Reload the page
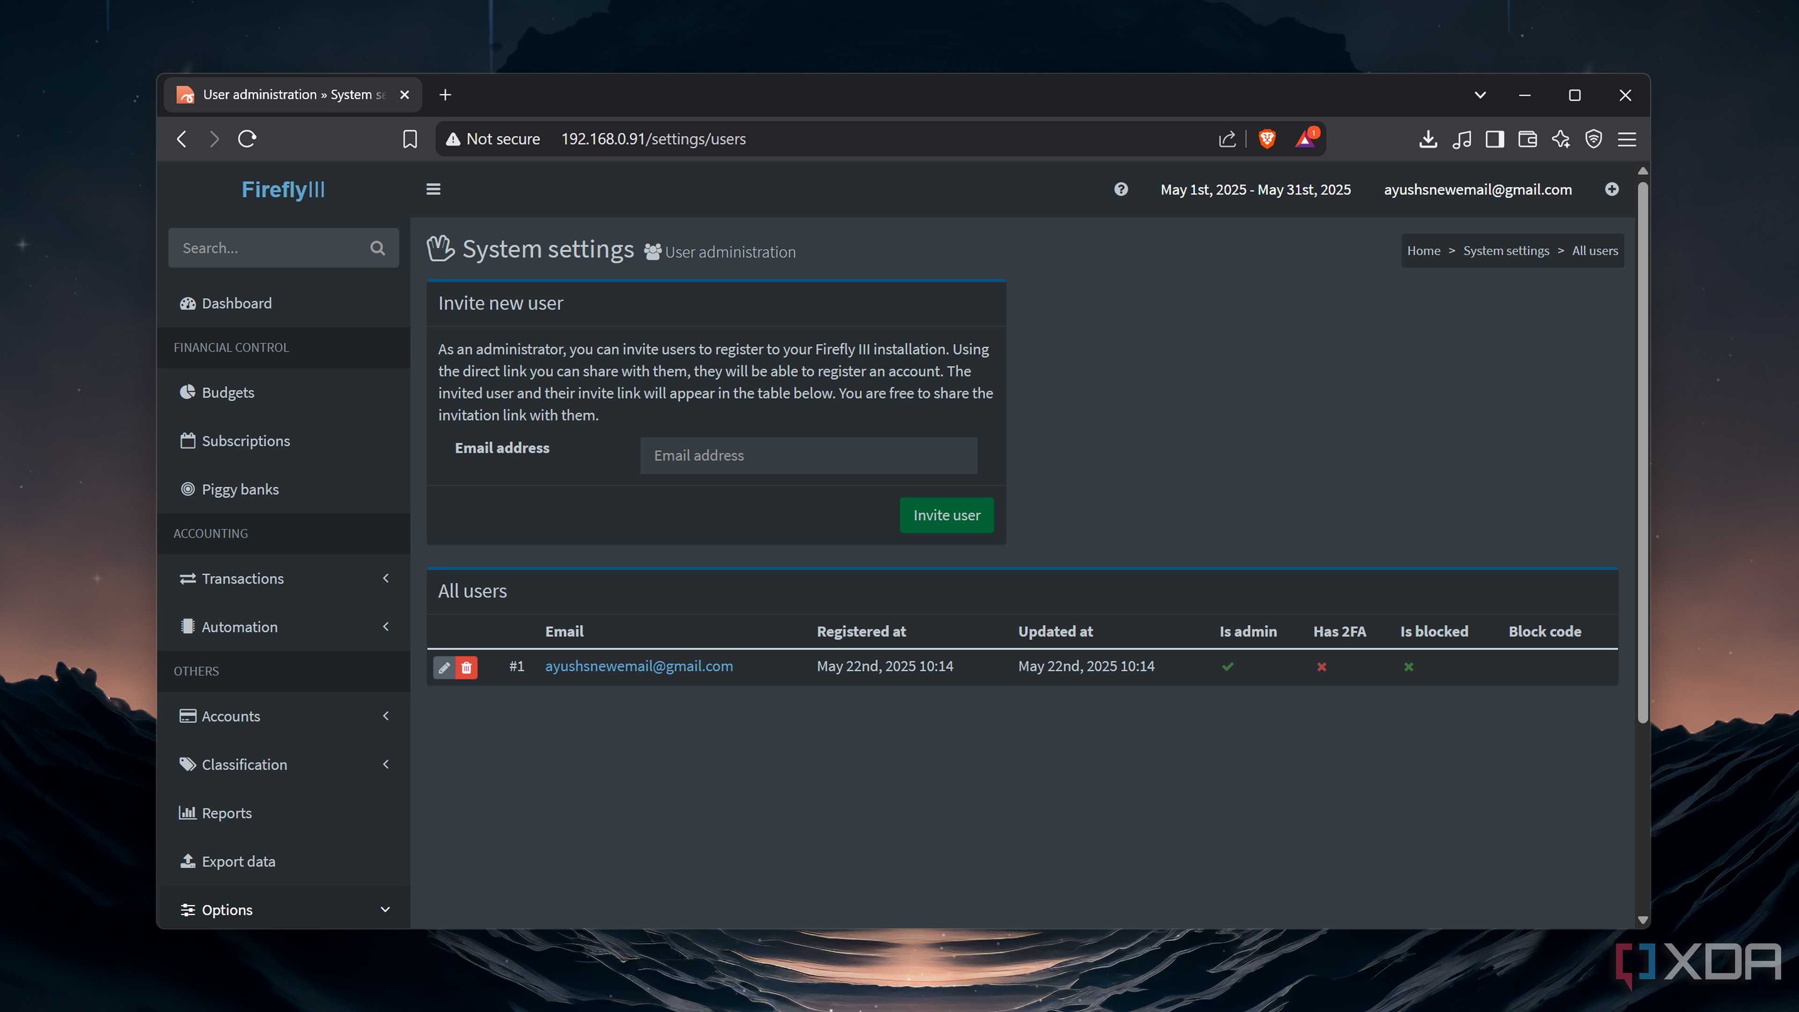This screenshot has width=1799, height=1012. point(247,139)
